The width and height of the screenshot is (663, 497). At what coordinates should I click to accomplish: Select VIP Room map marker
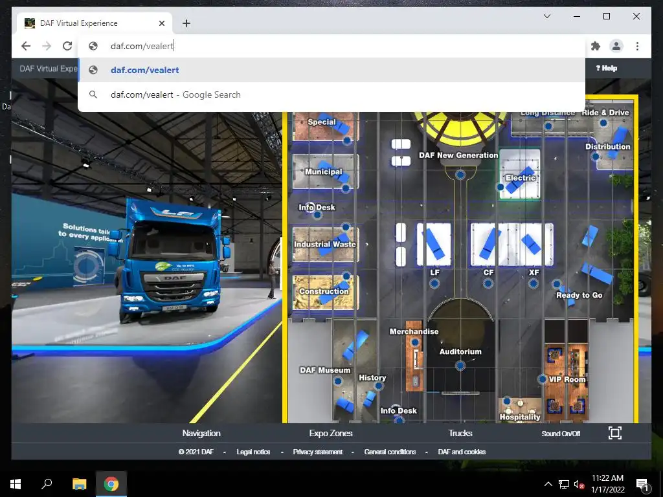[x=543, y=379]
